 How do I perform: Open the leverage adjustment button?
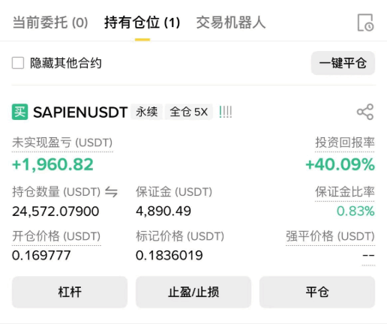point(70,292)
